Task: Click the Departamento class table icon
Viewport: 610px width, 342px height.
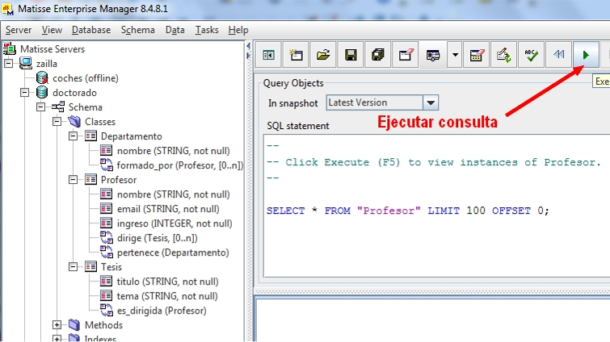Action: (90, 136)
